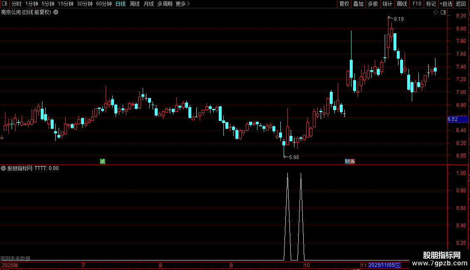Click the 涨 info marker
Viewport: 470px width, 270px height.
(x=353, y=162)
